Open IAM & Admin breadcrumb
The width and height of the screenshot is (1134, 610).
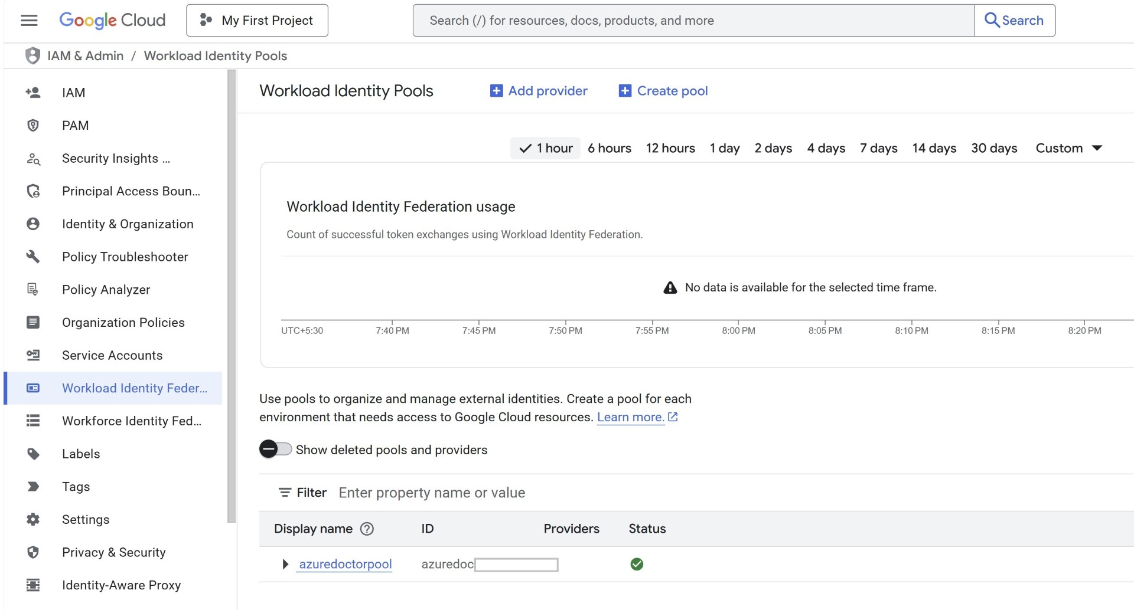click(x=85, y=55)
